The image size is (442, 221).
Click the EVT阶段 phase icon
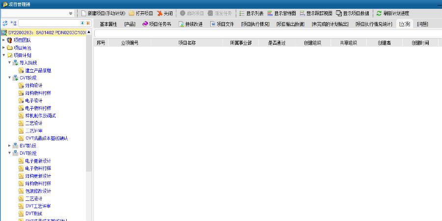[x=15, y=146]
